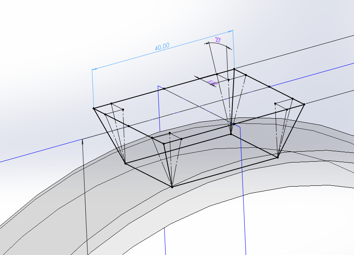Click the front-left slanted edge of bottom rectangle
The image size is (354, 255).
(149, 175)
